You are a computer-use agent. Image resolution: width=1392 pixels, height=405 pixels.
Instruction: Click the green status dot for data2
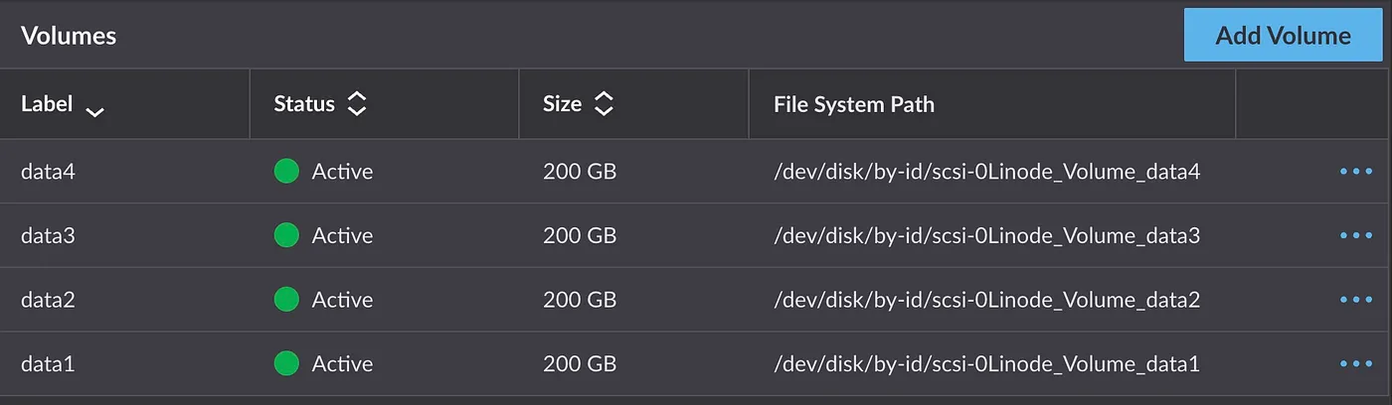[x=286, y=299]
